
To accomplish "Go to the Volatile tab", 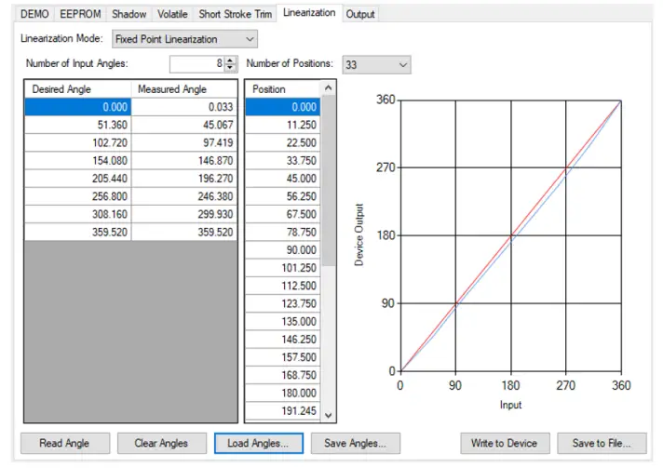I will 172,14.
